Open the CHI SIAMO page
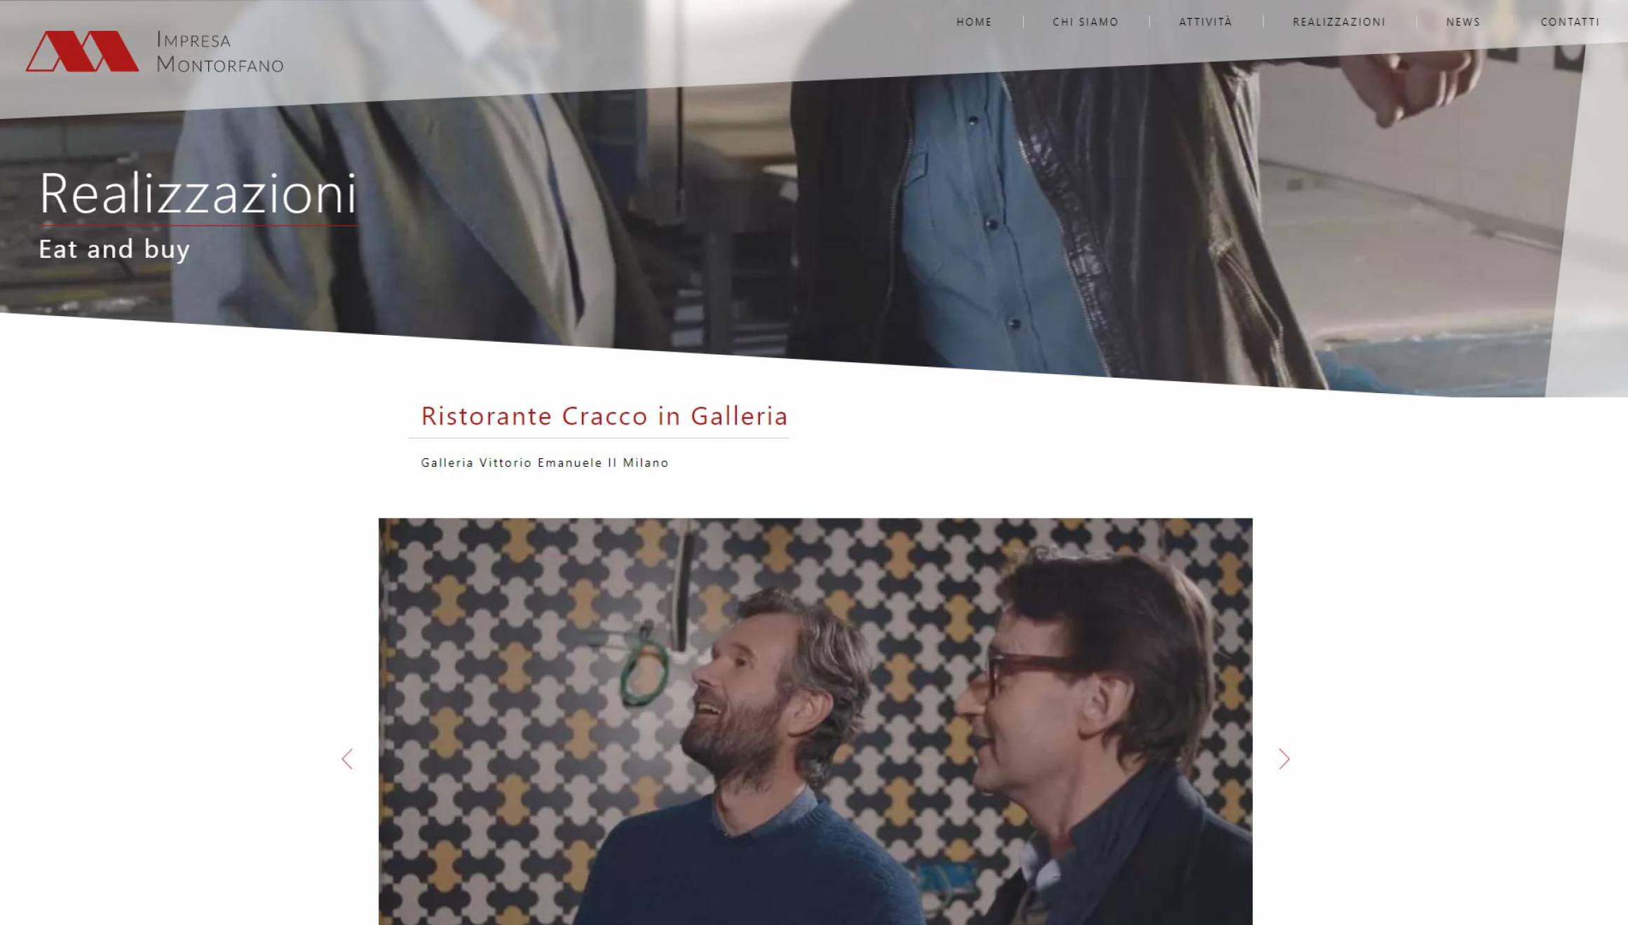 tap(1085, 22)
